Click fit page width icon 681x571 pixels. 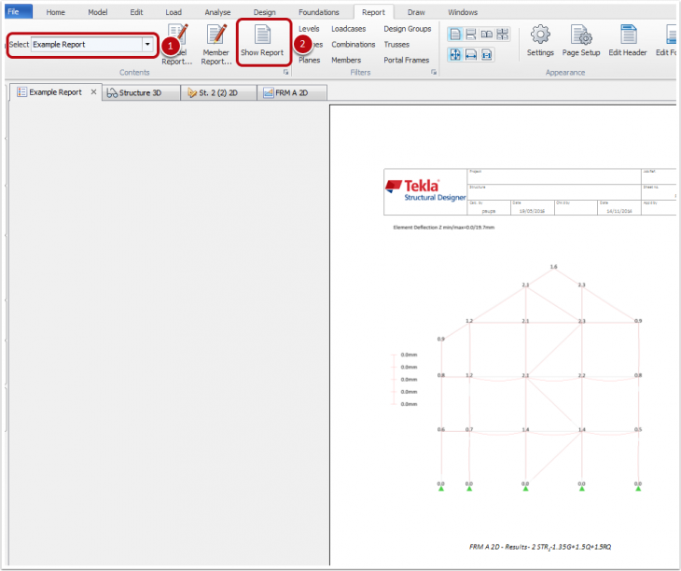(471, 54)
